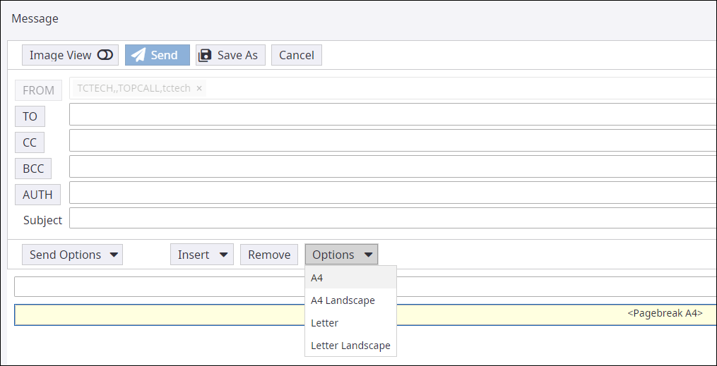Click the Remove button

pos(269,255)
